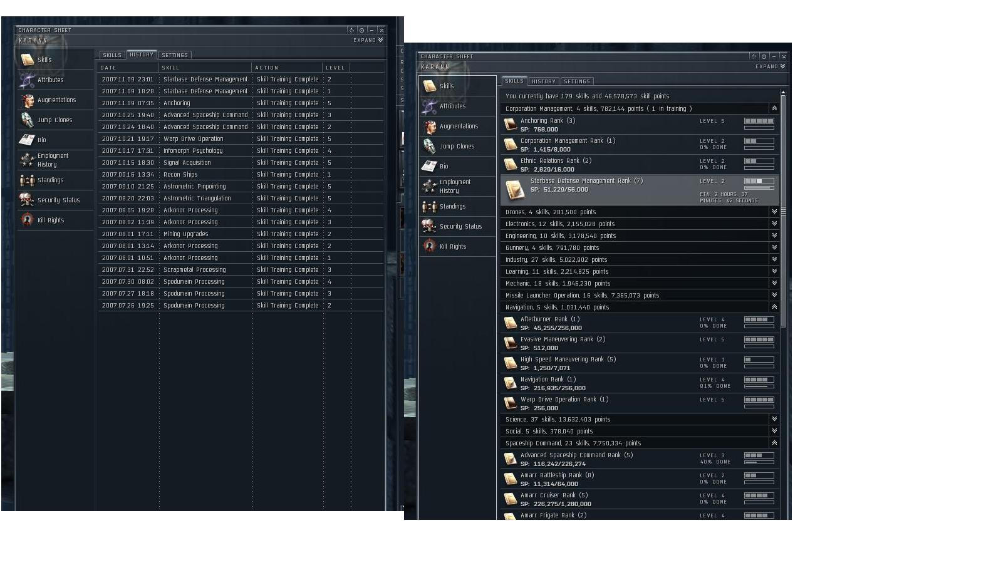The image size is (981, 565).
Task: Expand the Engineering skill group
Action: pos(774,236)
